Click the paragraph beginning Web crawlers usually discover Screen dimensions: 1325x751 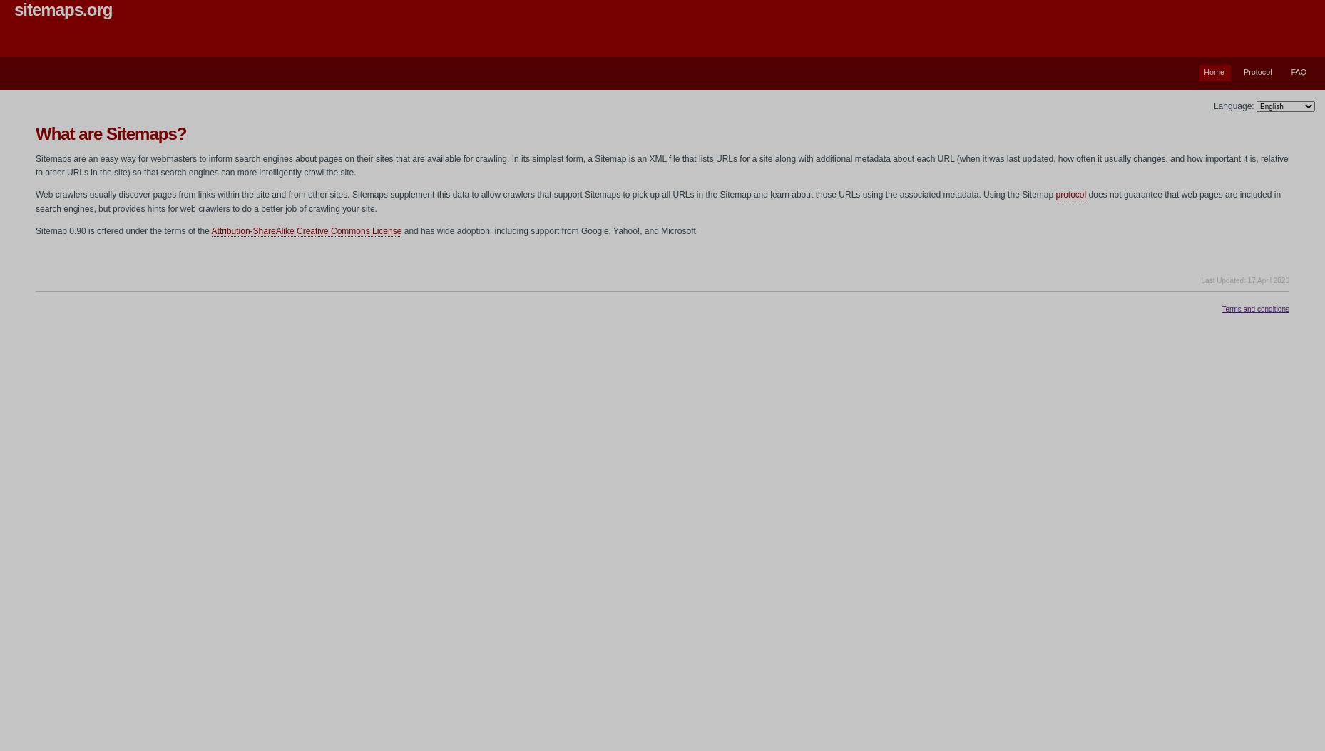(658, 202)
